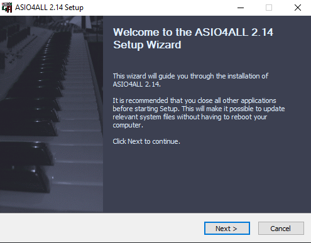The width and height of the screenshot is (311, 243).
Task: Cancel the ASIO4ALL installation
Action: [281, 229]
